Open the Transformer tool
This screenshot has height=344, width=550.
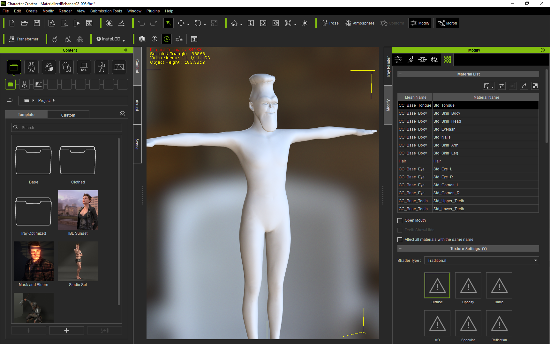[x=24, y=39]
